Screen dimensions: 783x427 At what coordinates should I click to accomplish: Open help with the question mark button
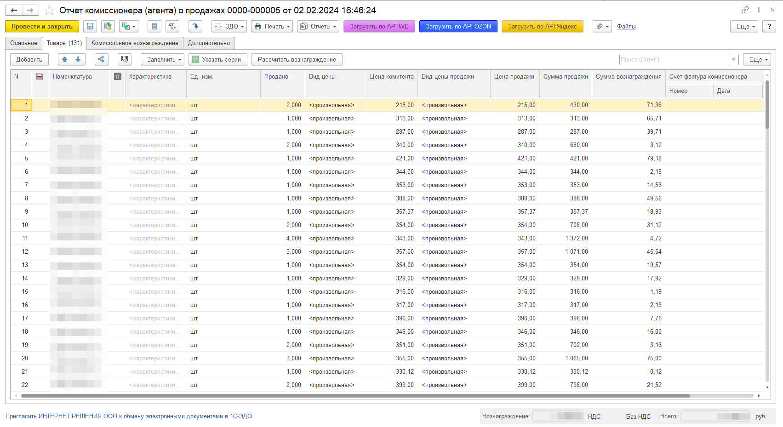(769, 27)
